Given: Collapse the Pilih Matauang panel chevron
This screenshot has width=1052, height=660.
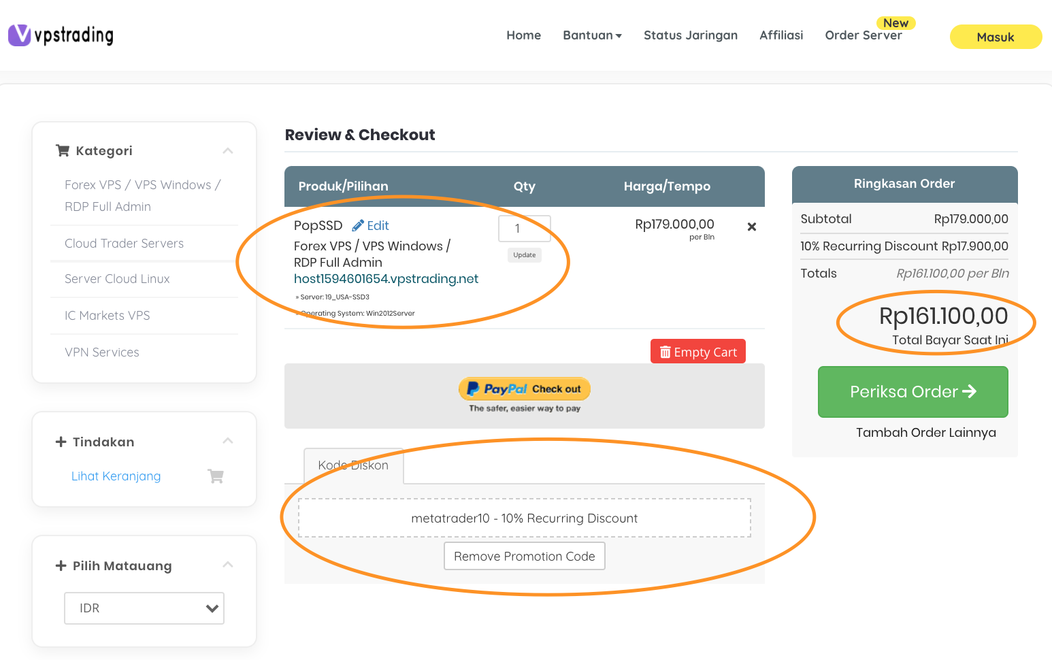Looking at the screenshot, I should [228, 565].
